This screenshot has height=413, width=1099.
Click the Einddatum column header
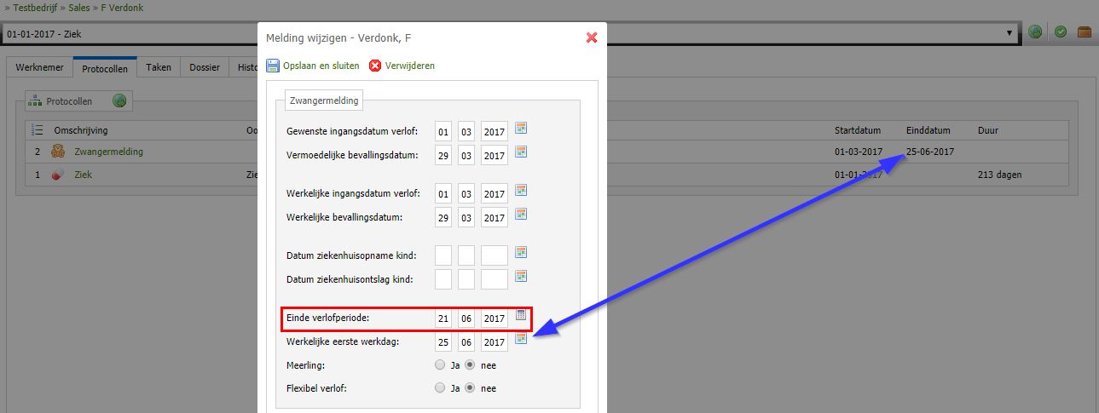point(928,130)
